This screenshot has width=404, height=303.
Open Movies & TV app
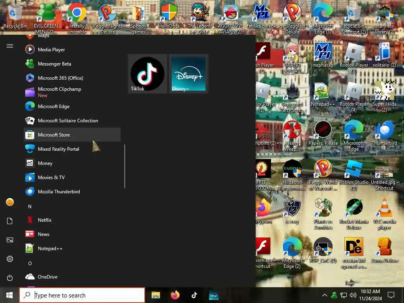[72, 177]
